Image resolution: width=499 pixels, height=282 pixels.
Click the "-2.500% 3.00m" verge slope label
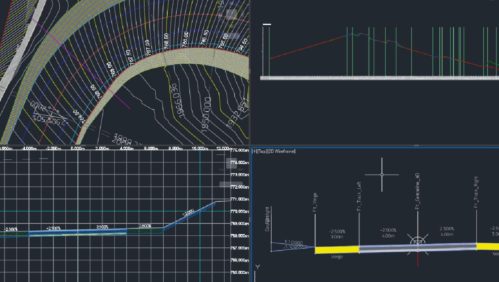(337, 234)
